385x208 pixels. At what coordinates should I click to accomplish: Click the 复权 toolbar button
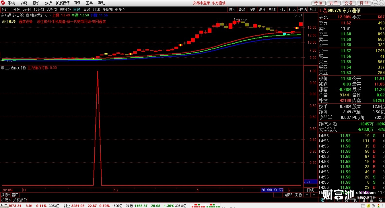232,9
